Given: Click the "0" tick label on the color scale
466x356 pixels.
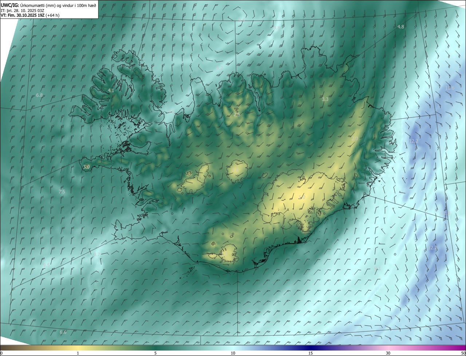Looking at the screenshot, I should 1,353.
